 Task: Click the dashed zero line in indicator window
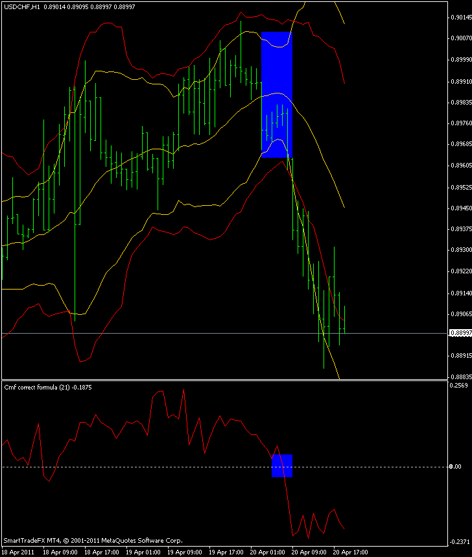point(224,467)
